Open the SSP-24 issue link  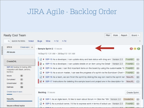point(10,67)
